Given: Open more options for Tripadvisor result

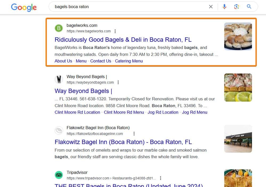Looking at the screenshot, I should coord(160,178).
